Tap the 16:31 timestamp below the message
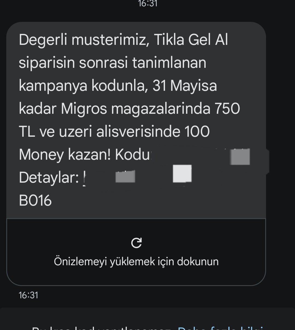 [28, 295]
